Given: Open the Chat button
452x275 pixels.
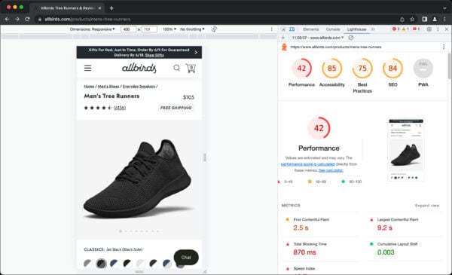Looking at the screenshot, I should [x=186, y=258].
